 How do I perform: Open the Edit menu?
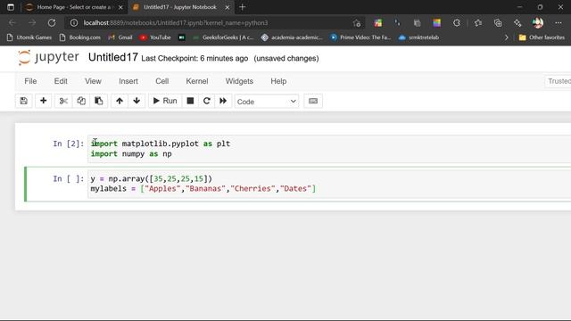[x=61, y=81]
